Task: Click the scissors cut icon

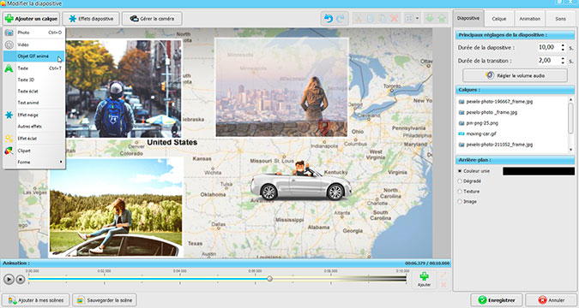Action: coord(359,19)
